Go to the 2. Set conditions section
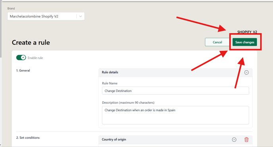Image resolution: width=273 pixels, height=147 pixels. 28,138
